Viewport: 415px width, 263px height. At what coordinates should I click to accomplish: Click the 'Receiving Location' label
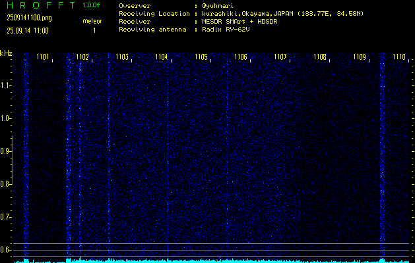[x=154, y=14]
